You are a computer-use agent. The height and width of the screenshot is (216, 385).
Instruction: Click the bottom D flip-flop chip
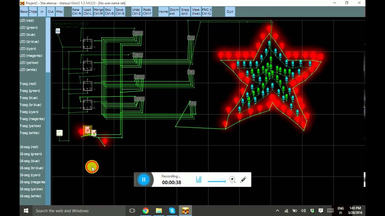tap(88, 104)
